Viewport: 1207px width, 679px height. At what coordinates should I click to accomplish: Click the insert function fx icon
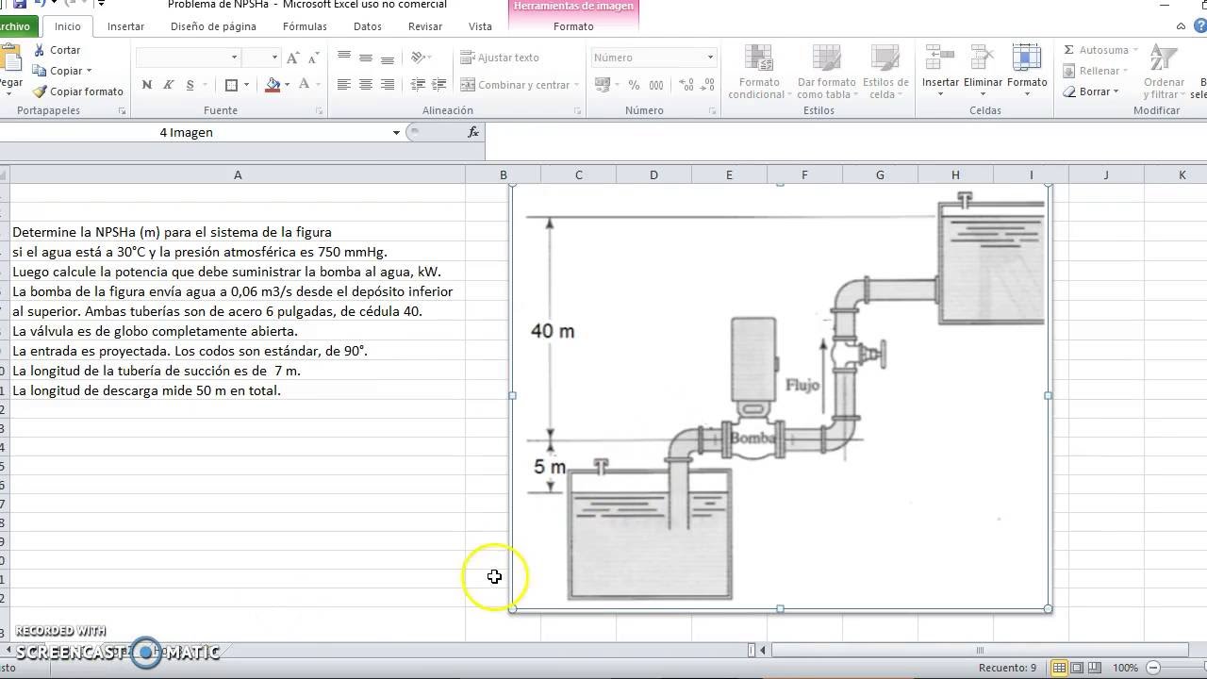click(x=473, y=132)
